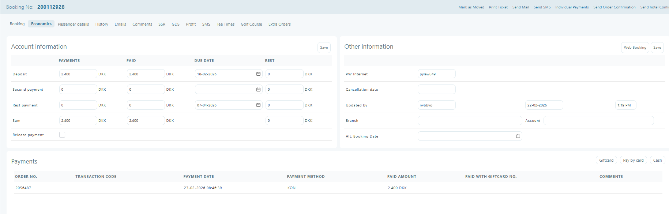Open calendar picker for Second payment due date

(x=258, y=90)
